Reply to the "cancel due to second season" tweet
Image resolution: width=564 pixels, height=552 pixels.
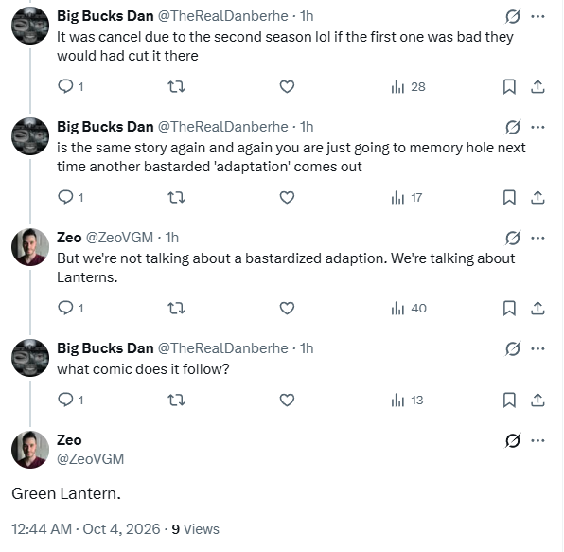(70, 87)
